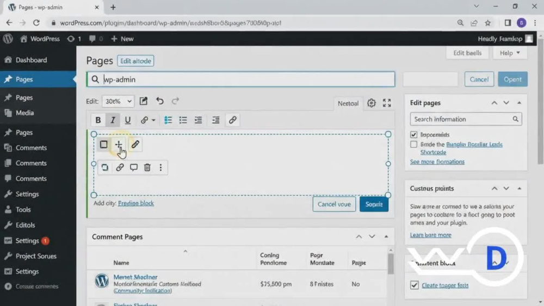Click the indent icon in toolbar

pyautogui.click(x=216, y=120)
